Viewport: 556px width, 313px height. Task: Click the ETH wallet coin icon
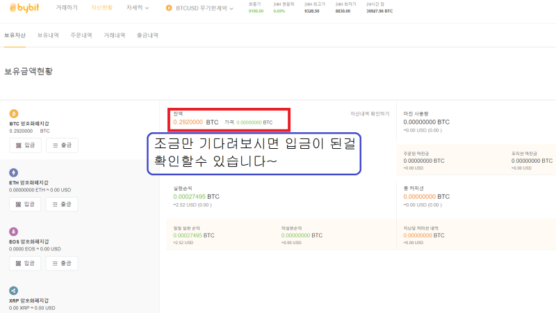(x=13, y=172)
